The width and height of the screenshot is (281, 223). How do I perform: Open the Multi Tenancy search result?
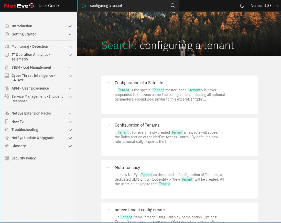point(127,167)
